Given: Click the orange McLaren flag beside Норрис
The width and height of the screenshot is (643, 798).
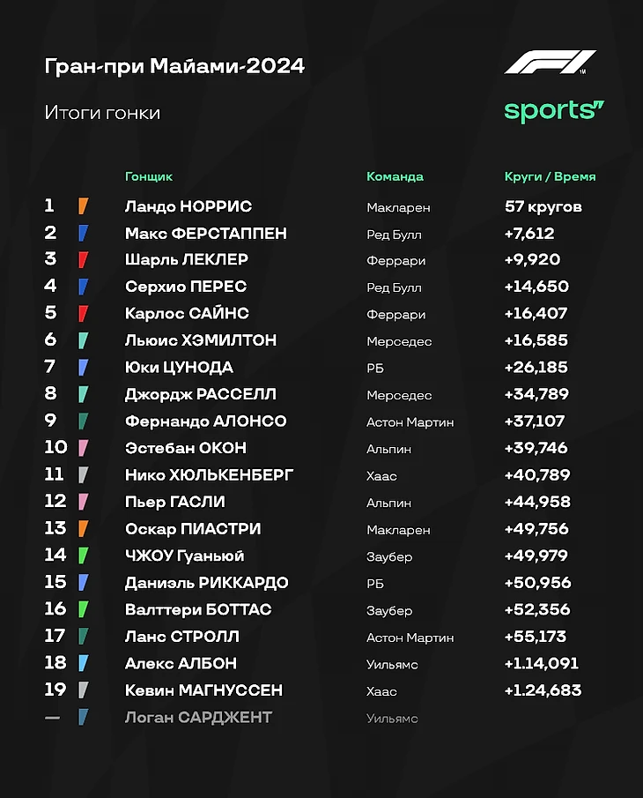Looking at the screenshot, I should tap(83, 206).
